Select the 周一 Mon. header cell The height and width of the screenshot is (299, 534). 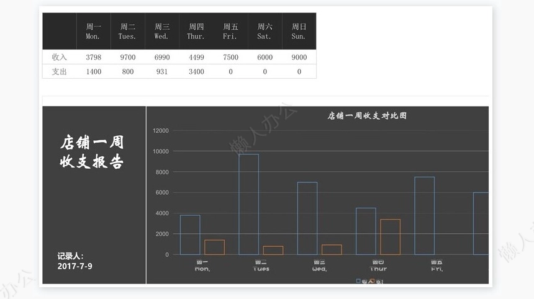[93, 31]
